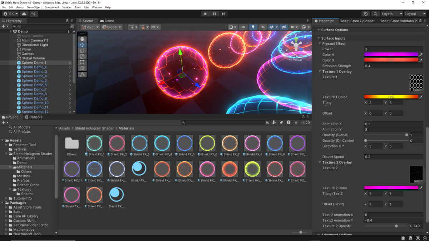Select the Rect Transform tool
This screenshot has height=241, width=429.
click(82, 62)
